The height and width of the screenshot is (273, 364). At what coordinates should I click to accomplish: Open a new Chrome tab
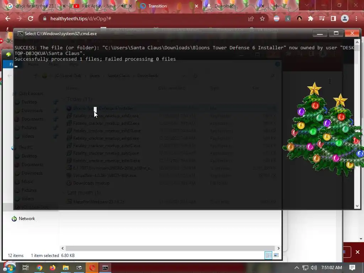pos(276,6)
